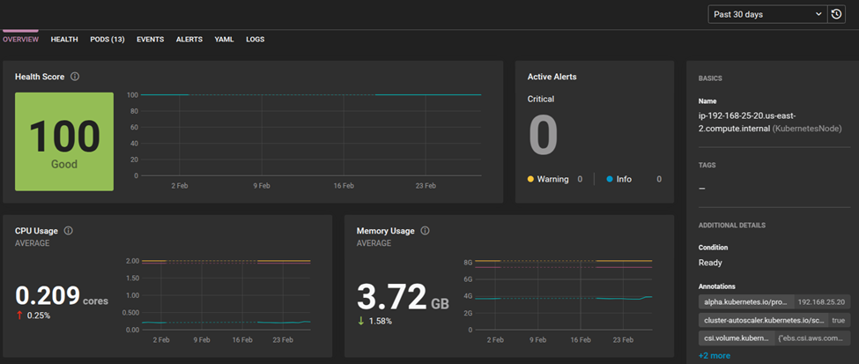
Task: Open the PODS (13) tab
Action: [107, 40]
